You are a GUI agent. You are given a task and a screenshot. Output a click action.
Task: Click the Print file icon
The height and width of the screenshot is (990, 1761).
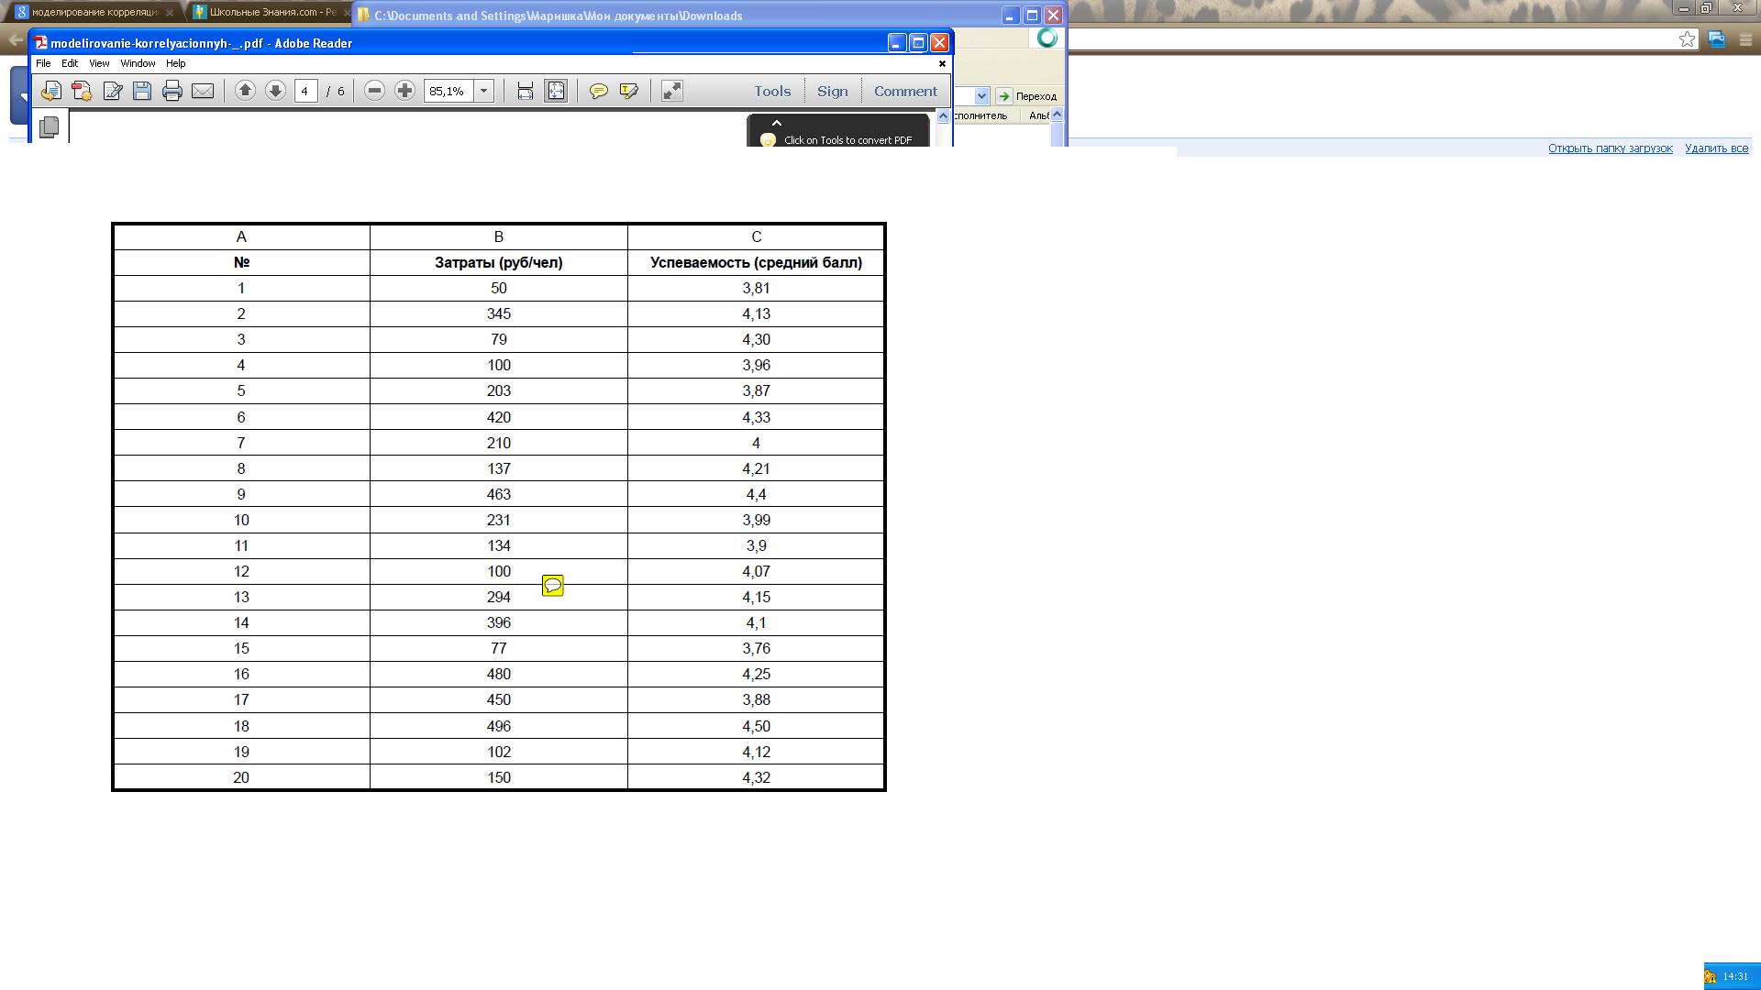[x=172, y=91]
